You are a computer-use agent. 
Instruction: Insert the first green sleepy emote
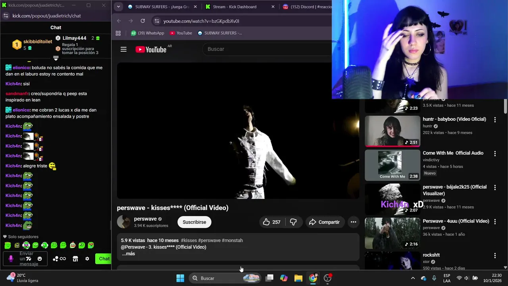click(8, 245)
